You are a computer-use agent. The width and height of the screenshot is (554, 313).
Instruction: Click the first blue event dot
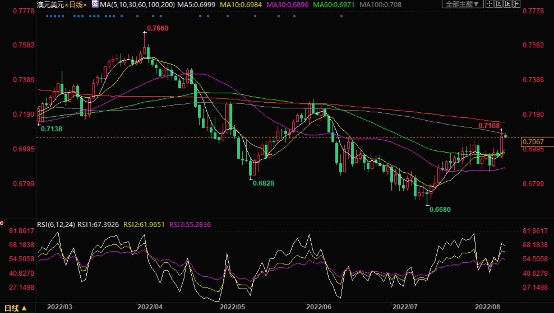pyautogui.click(x=47, y=16)
